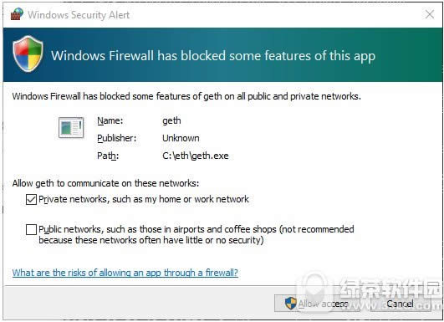444x322 pixels.
Task: Click the Cancel button
Action: [x=401, y=304]
